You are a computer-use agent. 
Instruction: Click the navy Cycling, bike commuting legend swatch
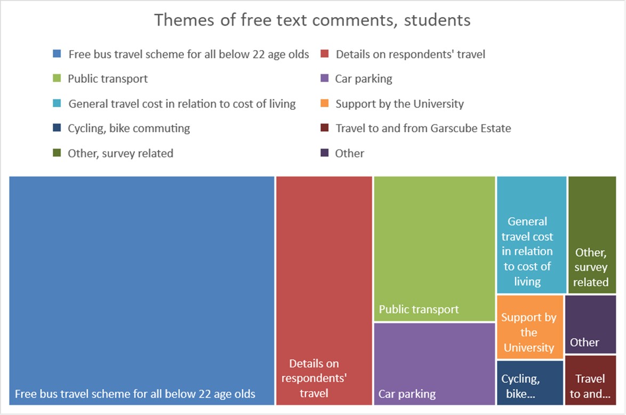pos(57,128)
